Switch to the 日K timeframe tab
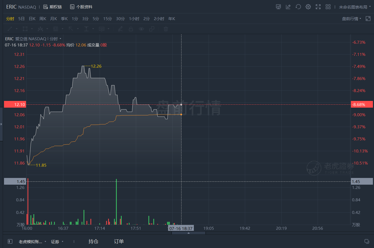The height and width of the screenshot is (248, 374). coord(32,19)
